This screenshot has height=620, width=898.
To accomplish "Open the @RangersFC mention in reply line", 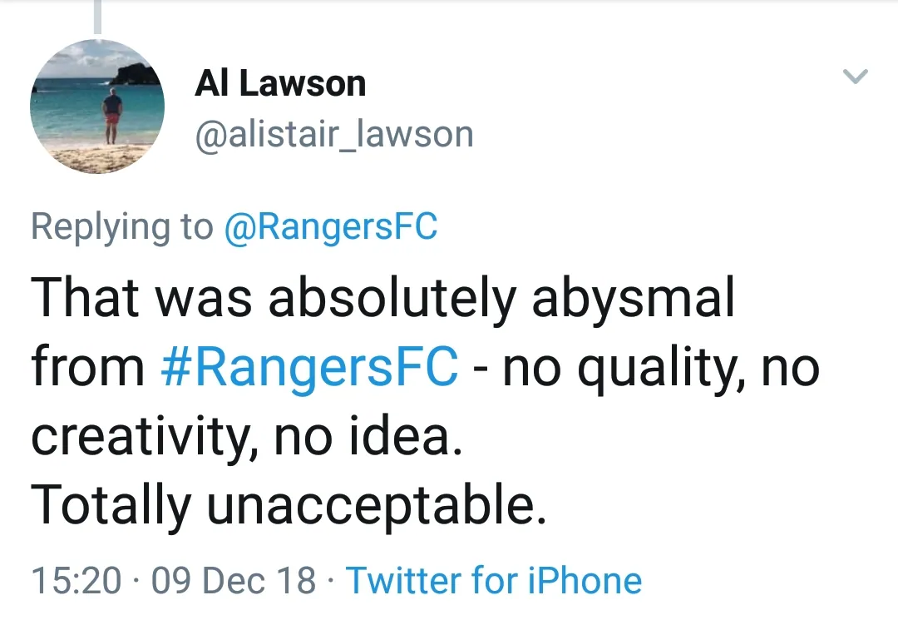I will pos(331,226).
